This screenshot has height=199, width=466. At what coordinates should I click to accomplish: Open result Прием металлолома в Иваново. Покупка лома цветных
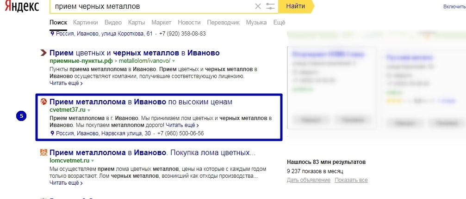pyautogui.click(x=152, y=153)
